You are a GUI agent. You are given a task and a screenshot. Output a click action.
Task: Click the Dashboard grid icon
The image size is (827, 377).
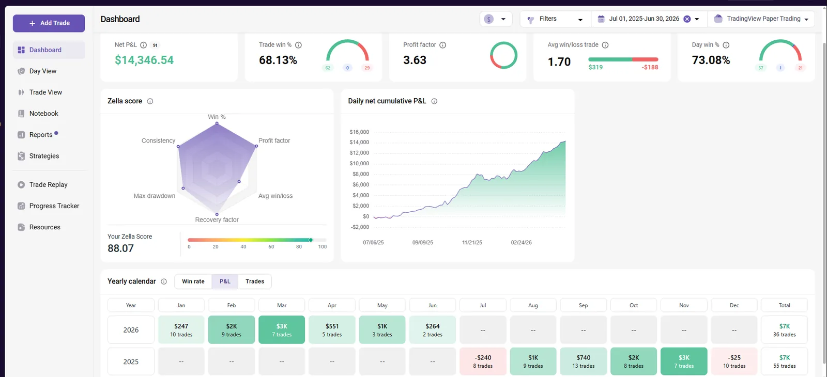21,50
